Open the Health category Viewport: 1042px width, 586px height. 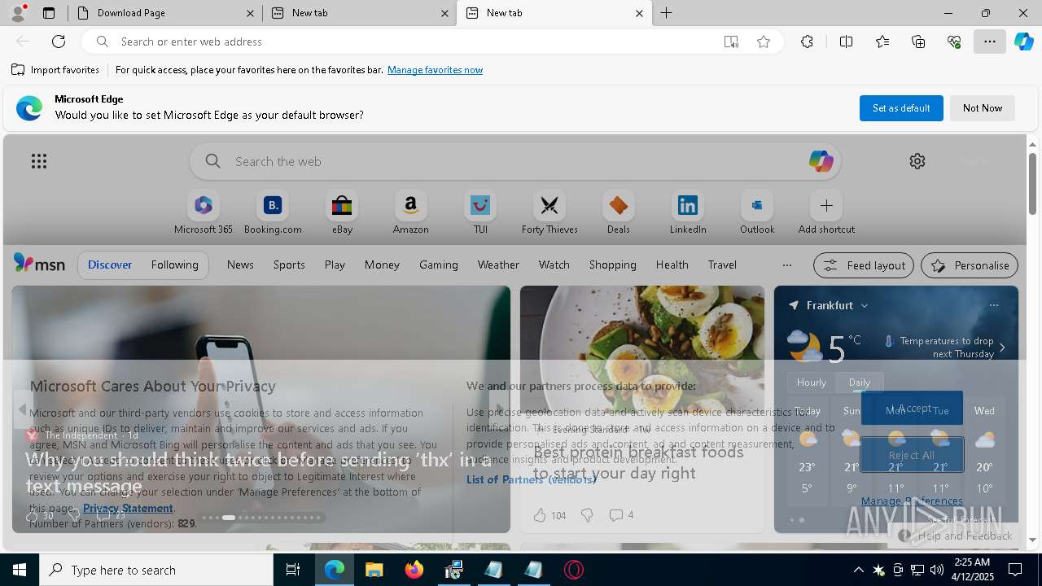coord(672,265)
